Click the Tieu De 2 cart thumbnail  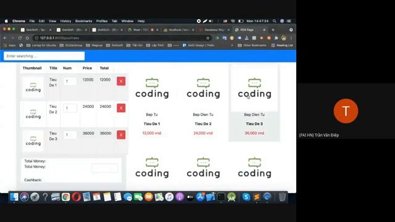click(x=33, y=114)
